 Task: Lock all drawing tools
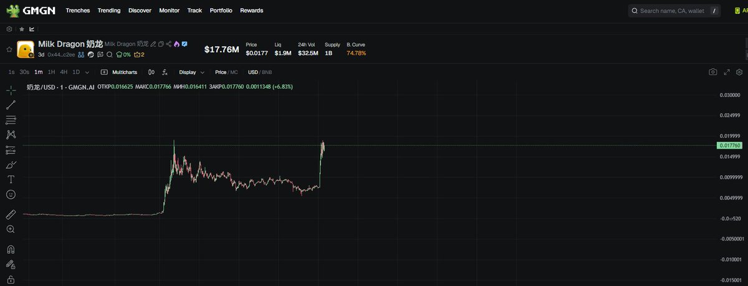(x=11, y=280)
